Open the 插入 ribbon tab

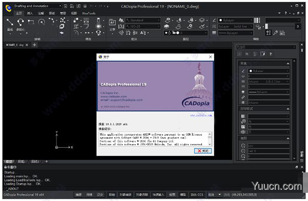30,13
